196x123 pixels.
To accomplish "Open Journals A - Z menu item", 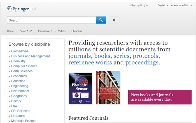I will tap(45, 31).
